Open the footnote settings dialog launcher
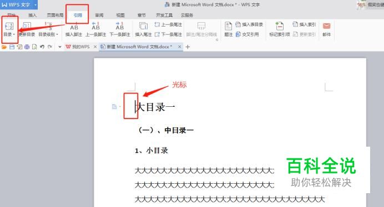This screenshot has width=384, height=207. tap(217, 40)
